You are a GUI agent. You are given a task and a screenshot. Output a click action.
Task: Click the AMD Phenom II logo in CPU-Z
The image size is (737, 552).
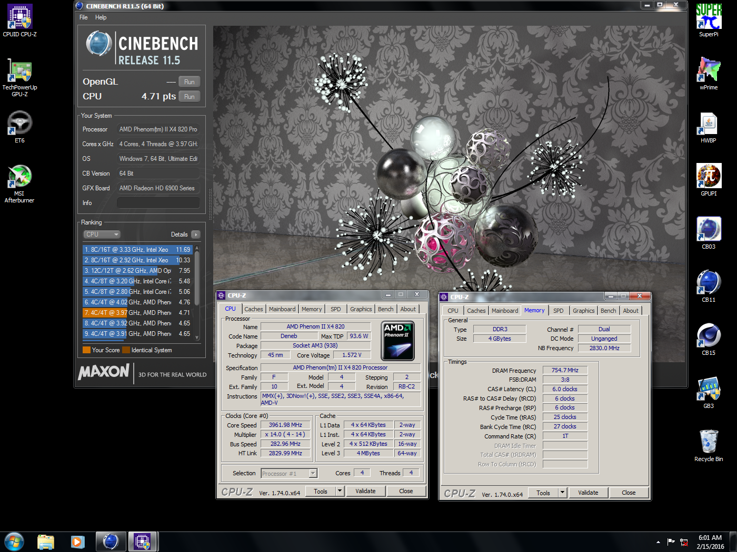tap(397, 341)
